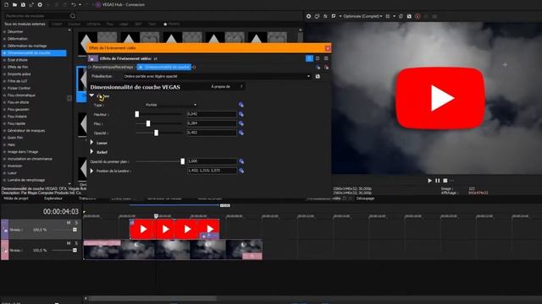Open the undo history dropdown arrow
Image resolution: width=542 pixels, height=304 pixels.
pos(80,5)
